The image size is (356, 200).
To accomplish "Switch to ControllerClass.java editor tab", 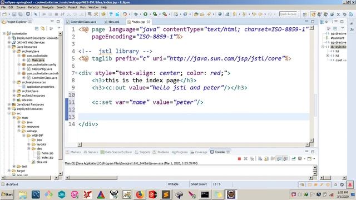I will click(x=82, y=22).
